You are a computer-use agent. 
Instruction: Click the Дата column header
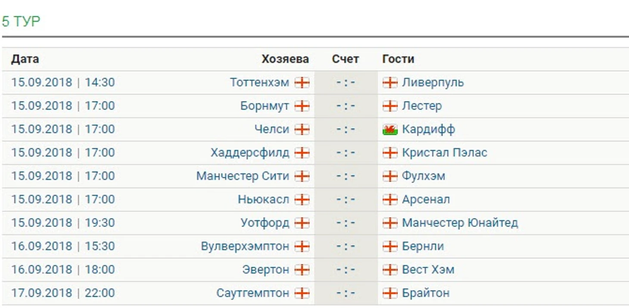click(25, 59)
